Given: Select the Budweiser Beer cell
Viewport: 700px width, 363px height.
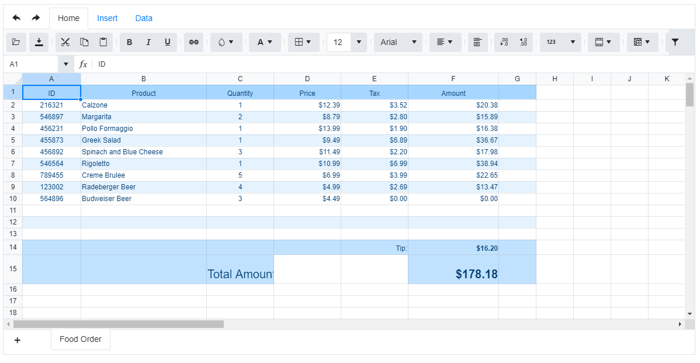Looking at the screenshot, I should coord(144,199).
